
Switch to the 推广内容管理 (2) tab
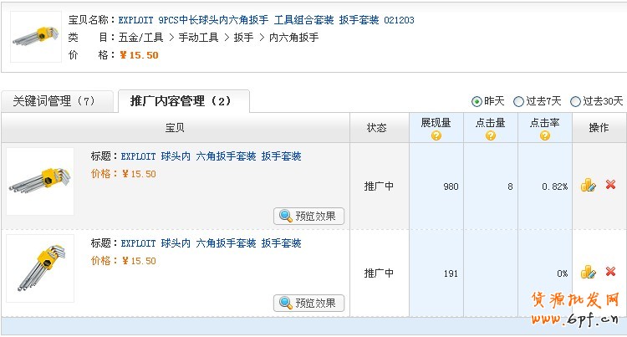click(181, 101)
